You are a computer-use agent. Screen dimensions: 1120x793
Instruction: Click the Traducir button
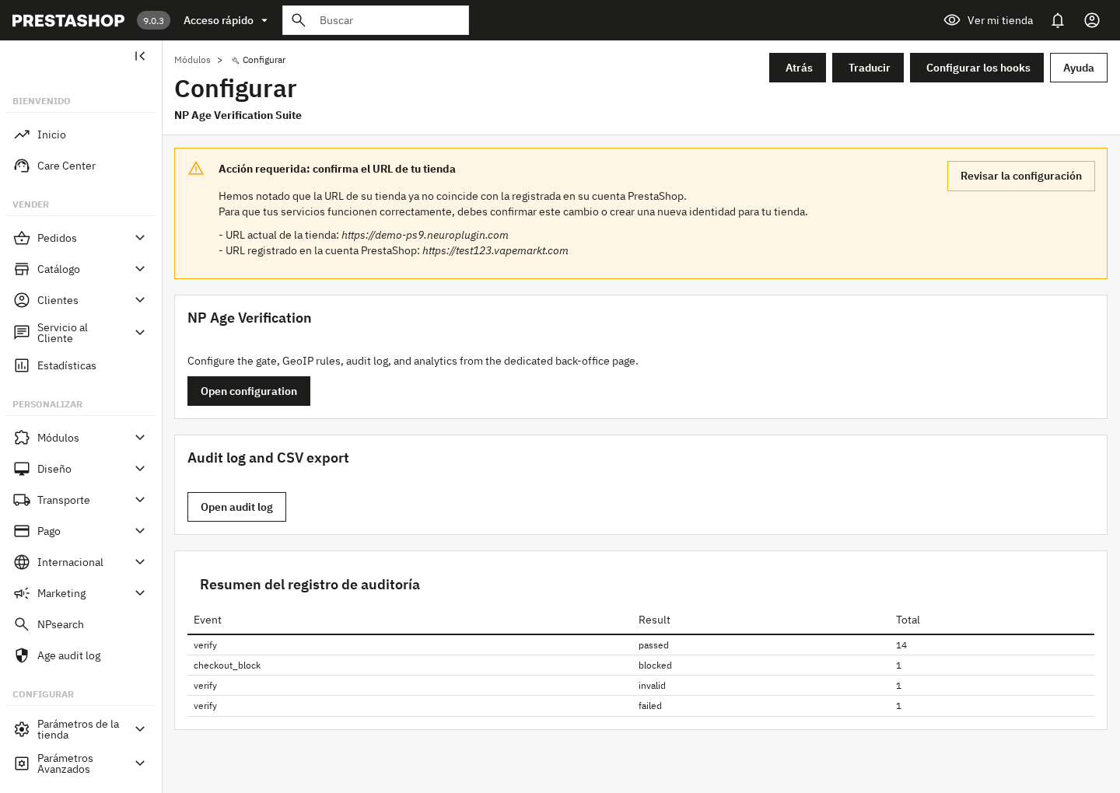point(868,68)
